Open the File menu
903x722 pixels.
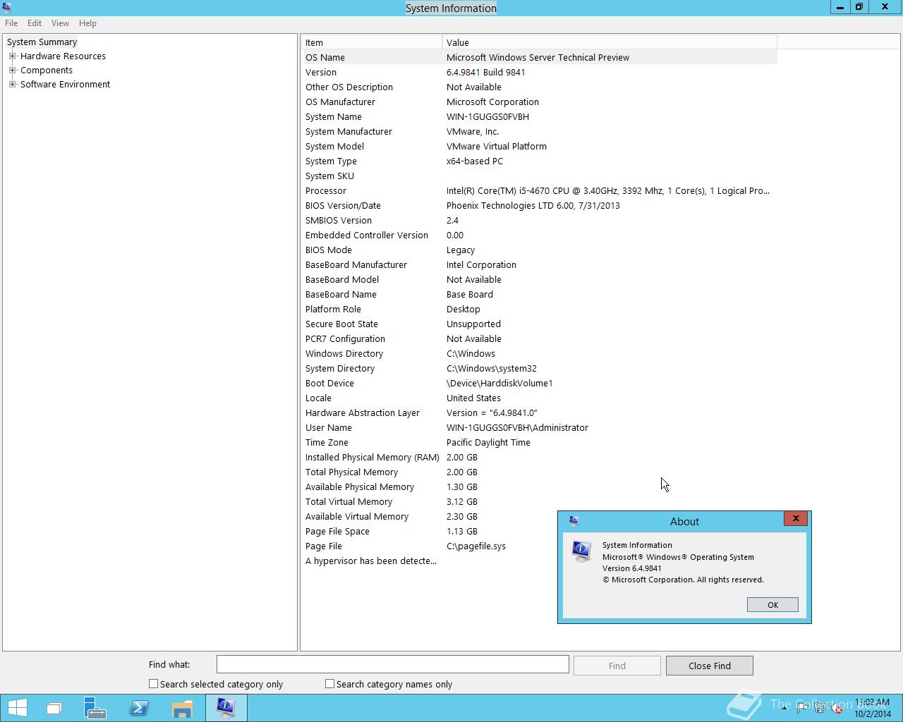(11, 23)
